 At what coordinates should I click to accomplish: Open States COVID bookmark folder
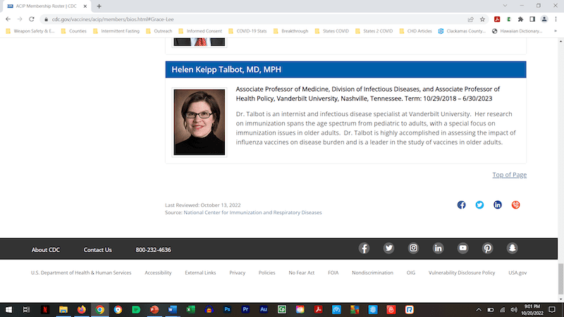331,31
